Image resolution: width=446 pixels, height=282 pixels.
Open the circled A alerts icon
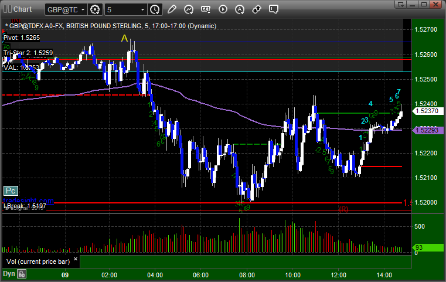pyautogui.click(x=240, y=9)
